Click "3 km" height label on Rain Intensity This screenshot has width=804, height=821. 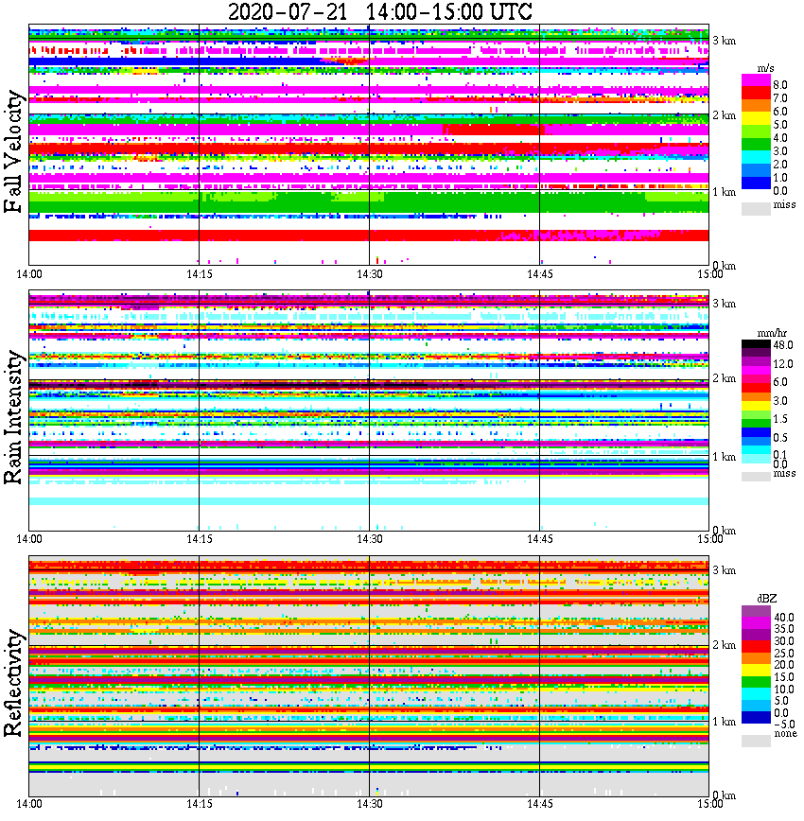click(x=724, y=304)
